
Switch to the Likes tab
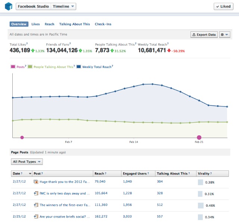click(35, 24)
